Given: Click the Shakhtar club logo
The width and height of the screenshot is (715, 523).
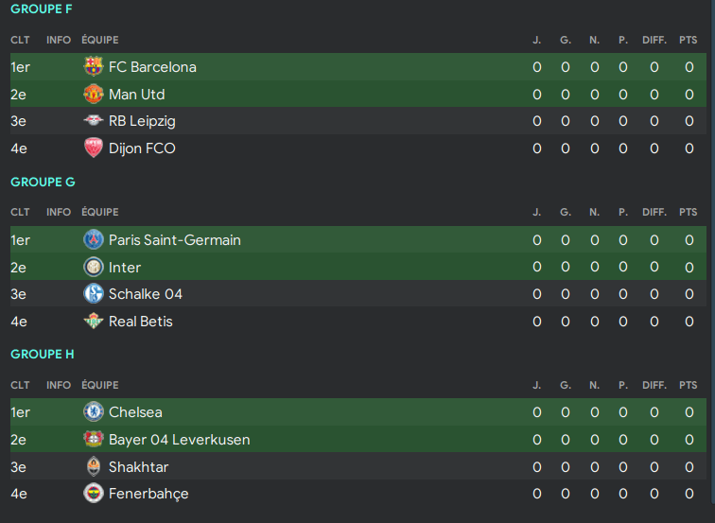Looking at the screenshot, I should click(94, 467).
